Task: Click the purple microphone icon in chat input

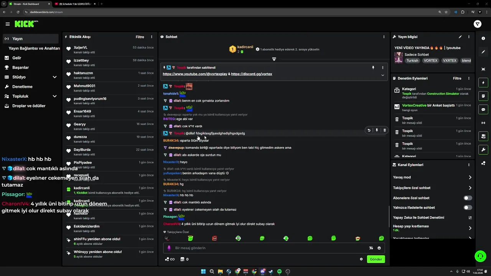Action: pos(169,248)
